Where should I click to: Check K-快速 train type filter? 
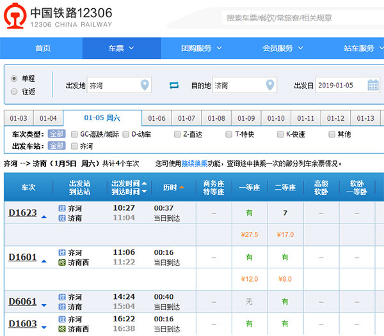point(280,134)
